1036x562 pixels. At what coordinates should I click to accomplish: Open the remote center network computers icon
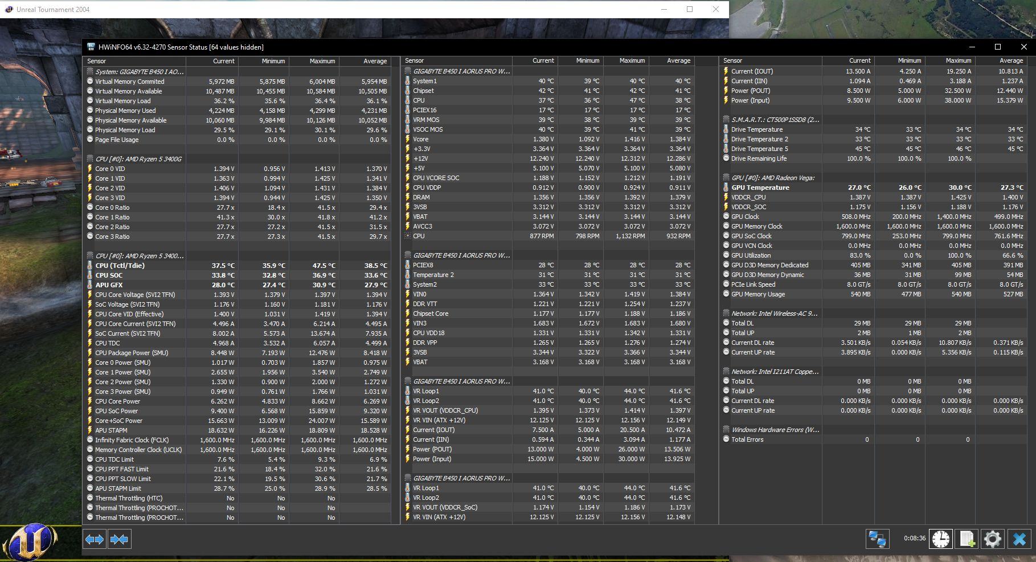(x=877, y=539)
